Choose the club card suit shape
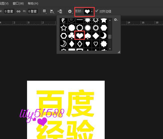 (72, 36)
